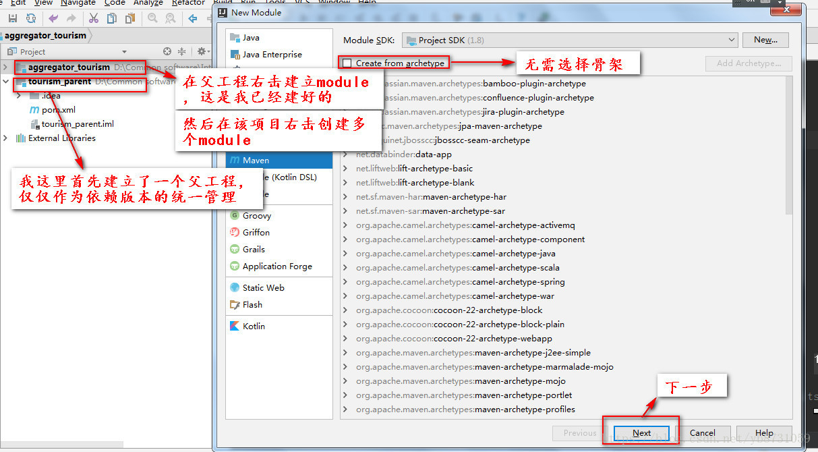Click the Undo arrow icon

coord(53,18)
